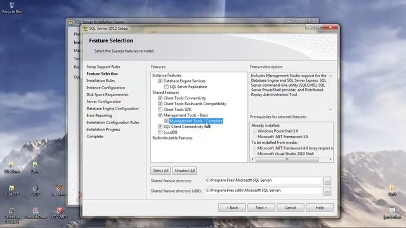Screen dimensions: 406x228
Task: Select the Database Engine Configuration step
Action: point(112,108)
